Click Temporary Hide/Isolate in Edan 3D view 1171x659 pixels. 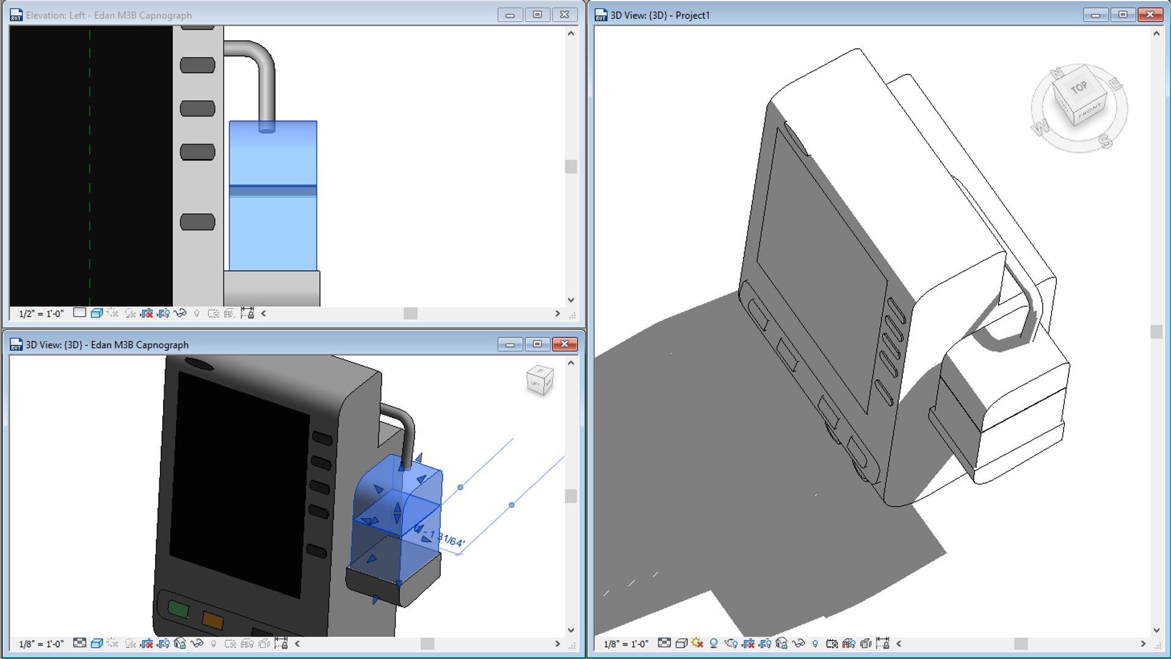pyautogui.click(x=197, y=643)
